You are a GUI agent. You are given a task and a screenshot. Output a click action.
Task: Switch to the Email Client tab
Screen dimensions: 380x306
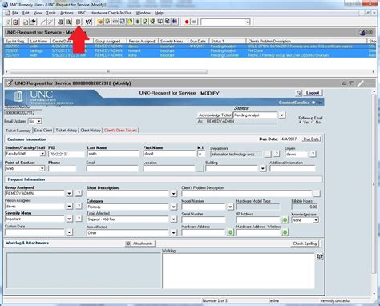coord(43,131)
